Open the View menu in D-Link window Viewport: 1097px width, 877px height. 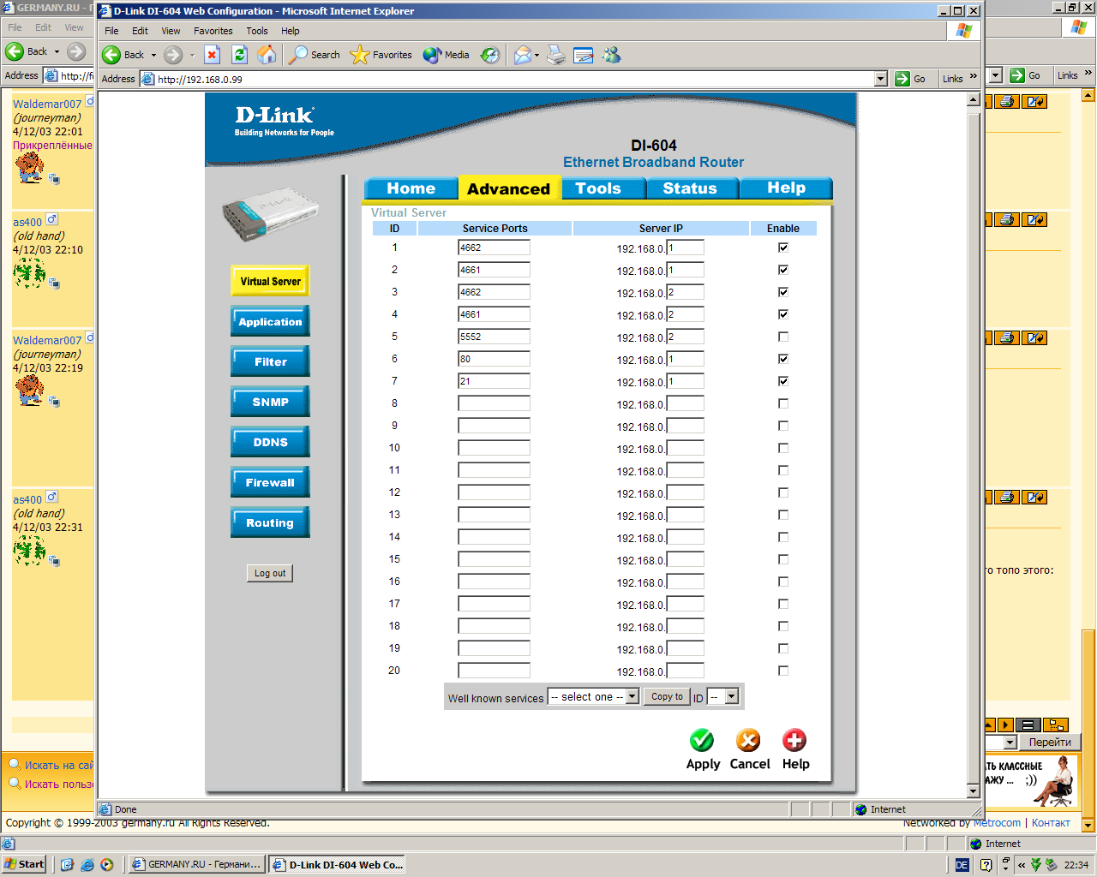point(171,31)
